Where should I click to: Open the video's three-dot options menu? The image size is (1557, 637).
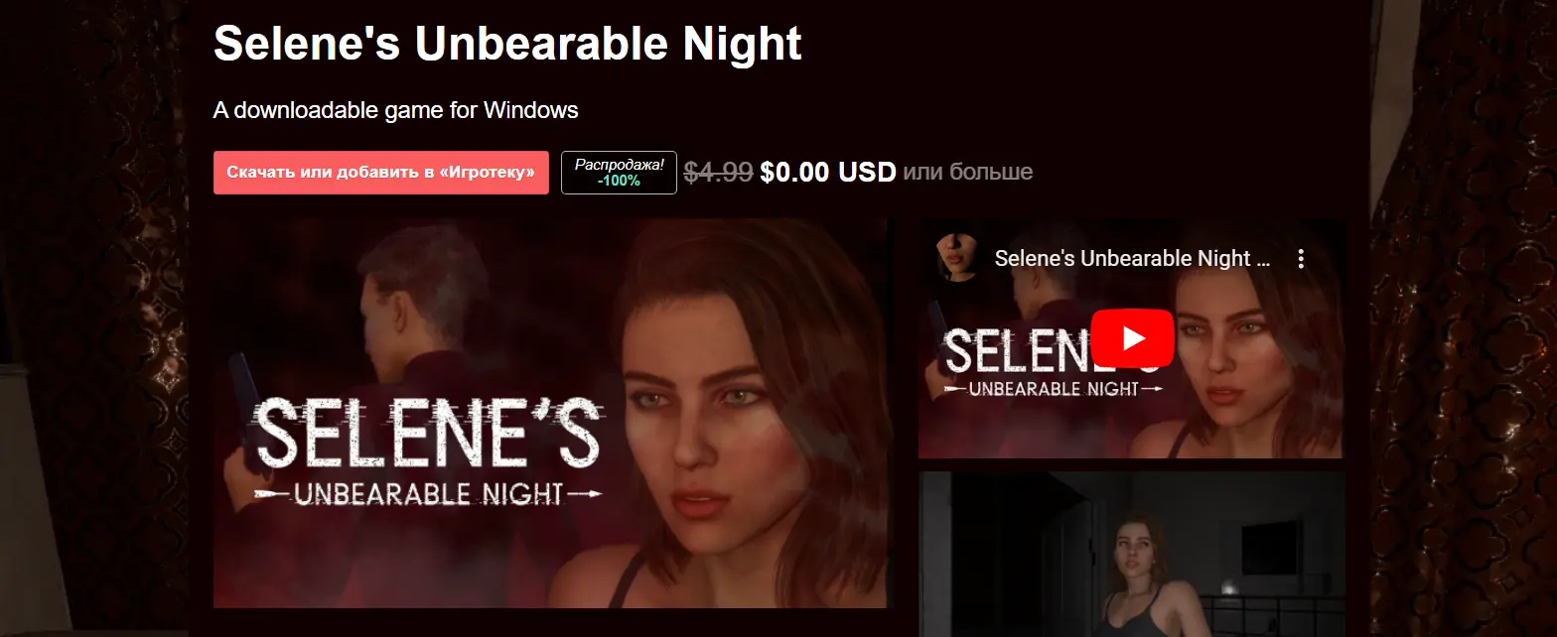point(1301,259)
